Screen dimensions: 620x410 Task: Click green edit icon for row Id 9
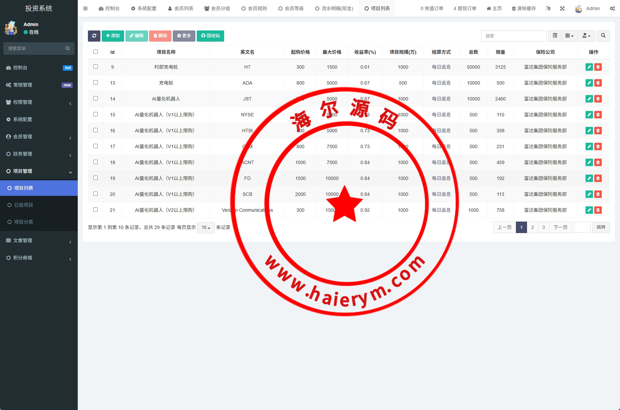589,67
